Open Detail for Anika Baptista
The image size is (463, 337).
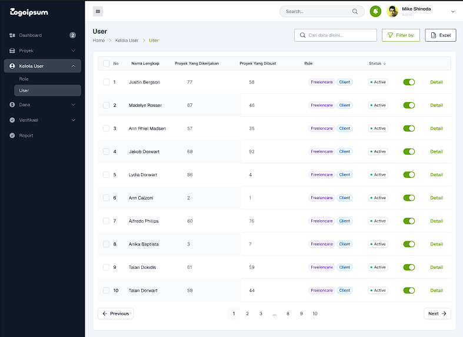pos(437,244)
